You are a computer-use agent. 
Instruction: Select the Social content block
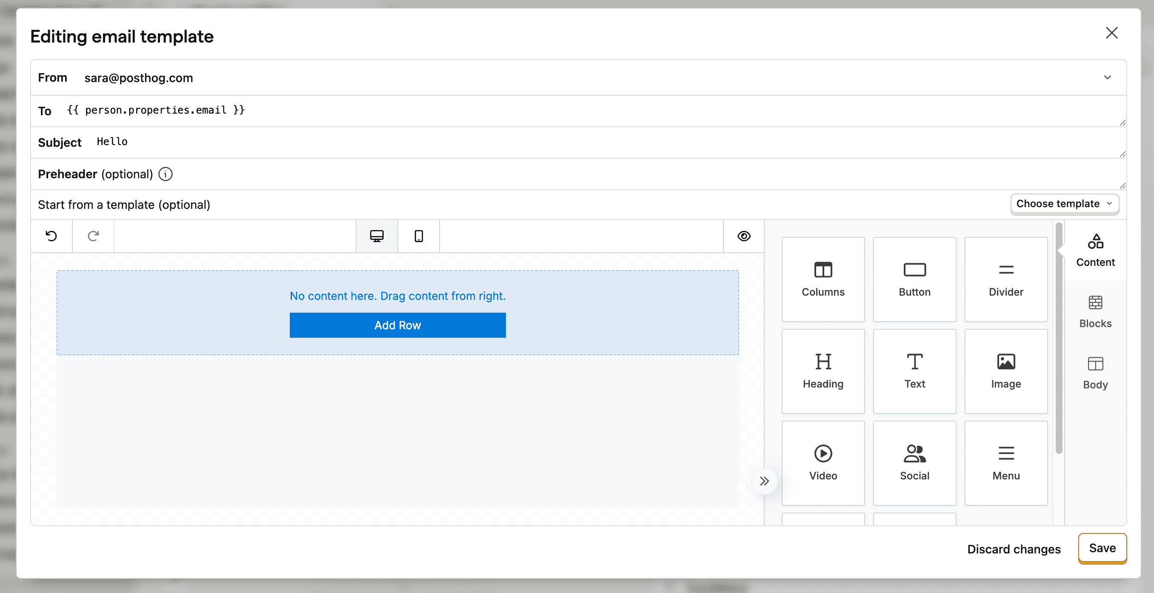point(914,462)
